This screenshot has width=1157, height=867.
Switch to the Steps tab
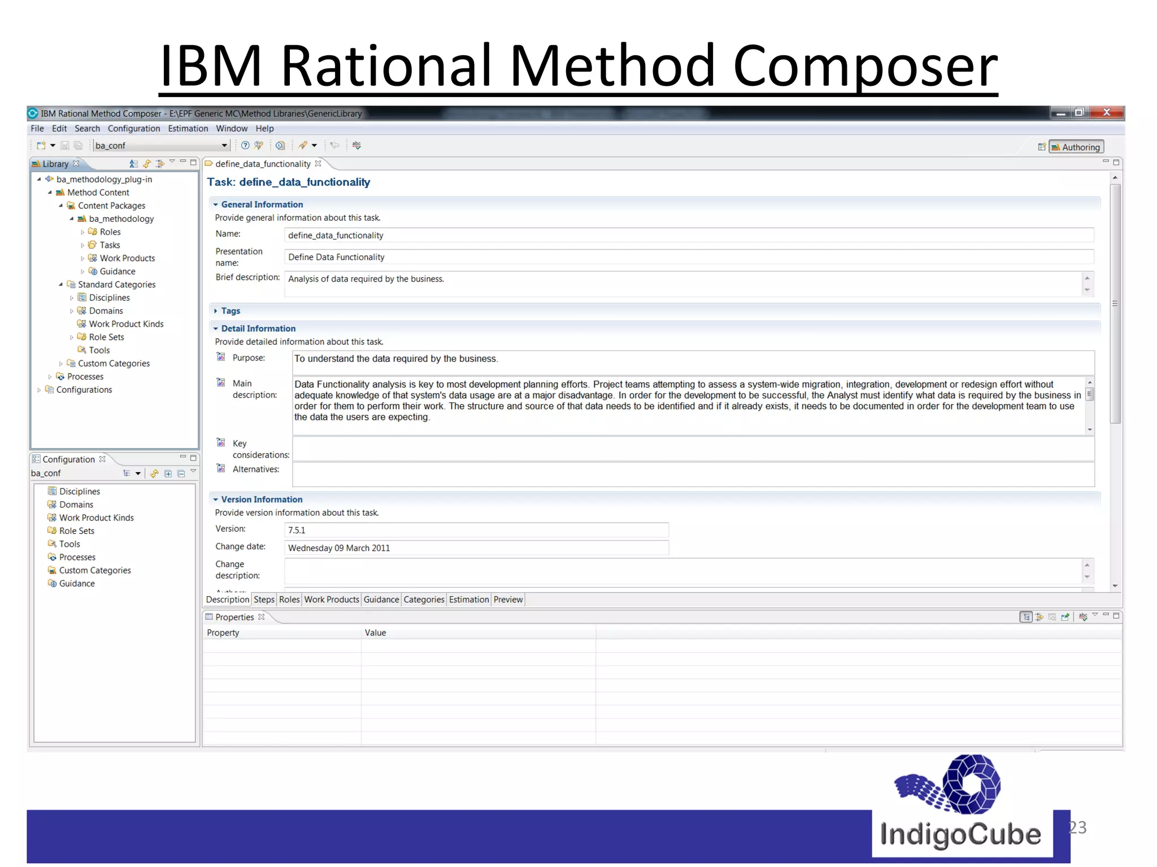click(x=264, y=599)
